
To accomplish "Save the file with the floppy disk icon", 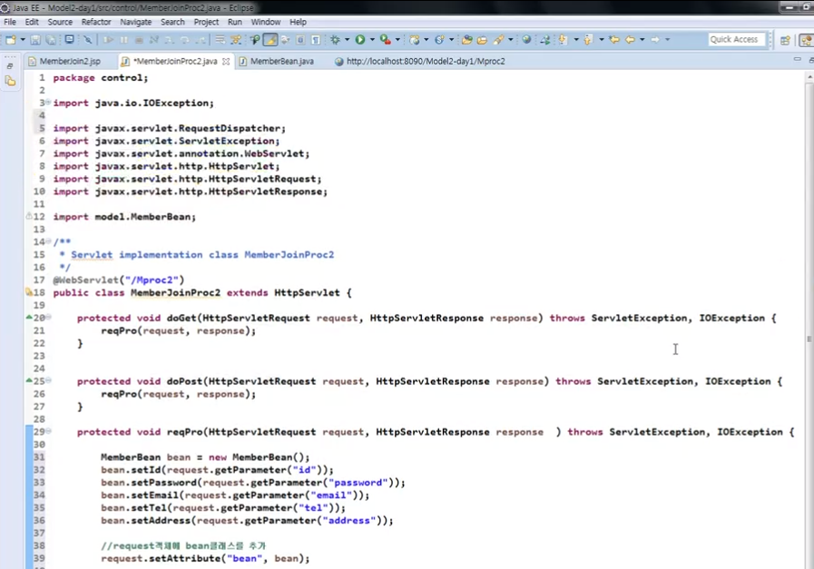I will tap(35, 39).
